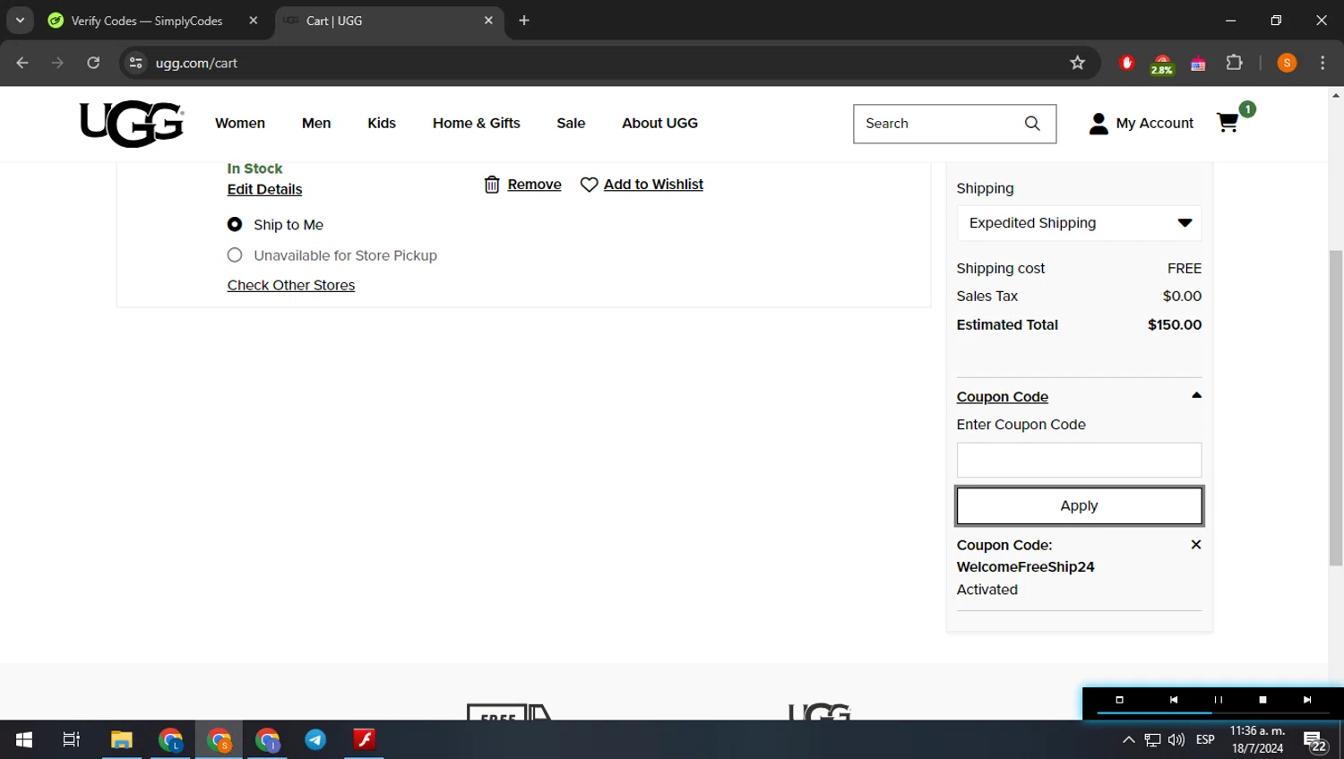Screen dimensions: 1344x759
Task: Go back to previous page
Action: [22, 63]
